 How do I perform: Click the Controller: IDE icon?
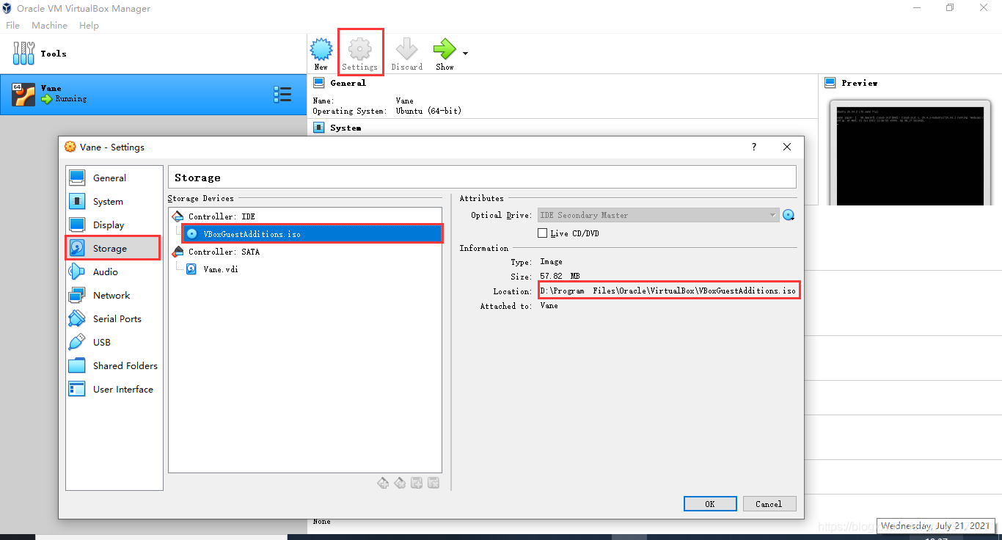[178, 216]
